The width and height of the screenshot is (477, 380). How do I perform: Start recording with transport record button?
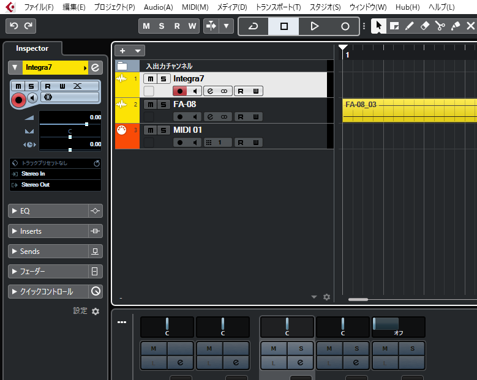coord(345,26)
